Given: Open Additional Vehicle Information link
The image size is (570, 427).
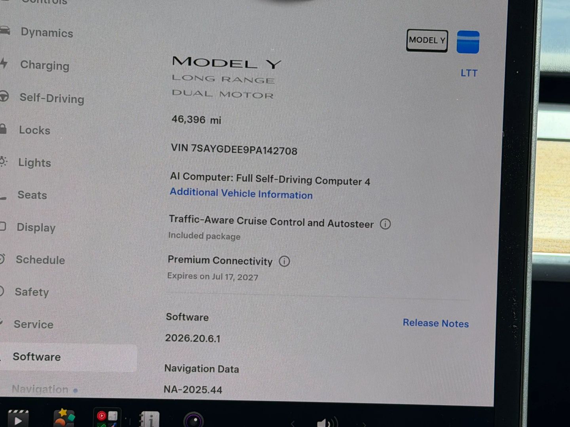Looking at the screenshot, I should (x=241, y=194).
